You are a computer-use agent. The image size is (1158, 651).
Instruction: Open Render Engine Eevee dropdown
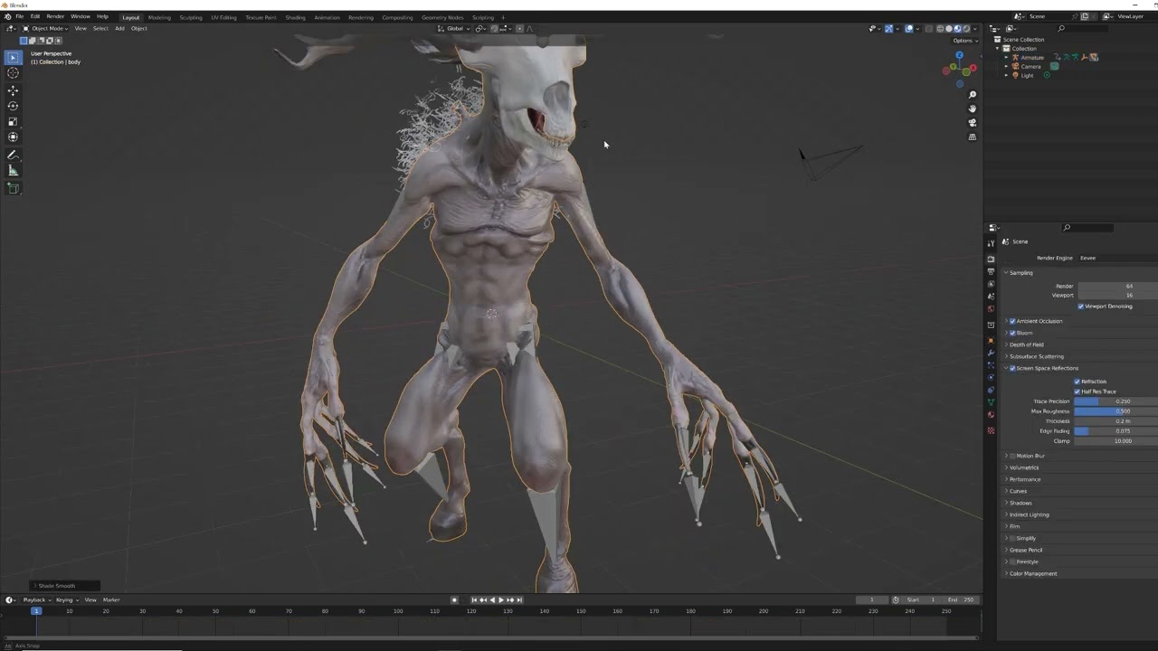click(x=1117, y=258)
